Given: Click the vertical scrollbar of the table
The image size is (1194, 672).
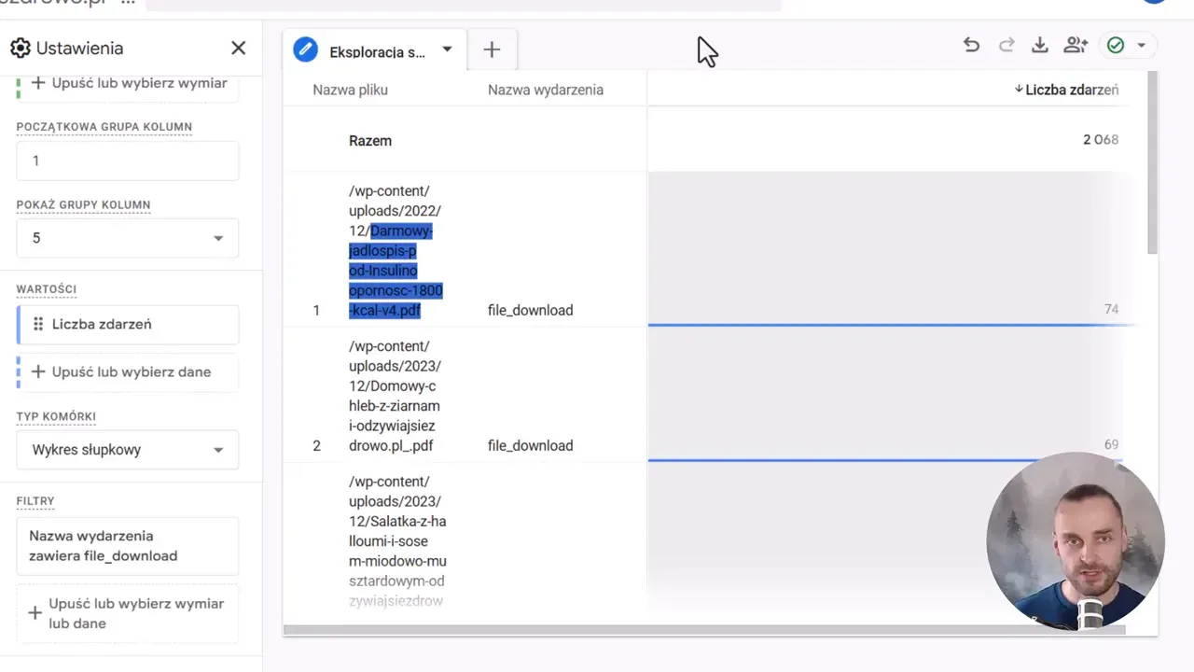Looking at the screenshot, I should tap(1153, 163).
